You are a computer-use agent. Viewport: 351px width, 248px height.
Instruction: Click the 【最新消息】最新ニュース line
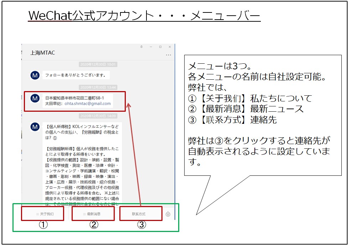[x=246, y=109]
